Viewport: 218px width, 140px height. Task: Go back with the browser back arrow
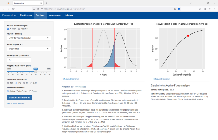coord(4,9)
